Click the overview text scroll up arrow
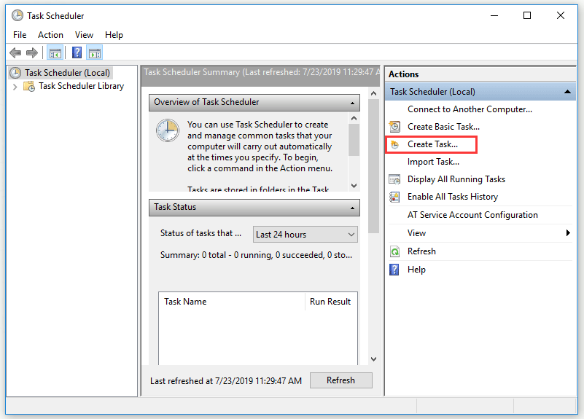Screen dimensions: 584x419 pos(354,118)
